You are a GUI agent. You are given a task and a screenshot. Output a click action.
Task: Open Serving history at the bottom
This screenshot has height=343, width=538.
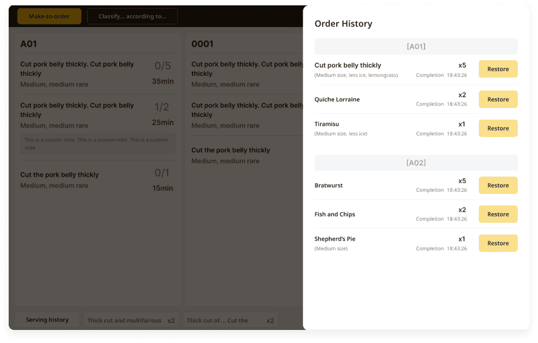pyautogui.click(x=47, y=320)
